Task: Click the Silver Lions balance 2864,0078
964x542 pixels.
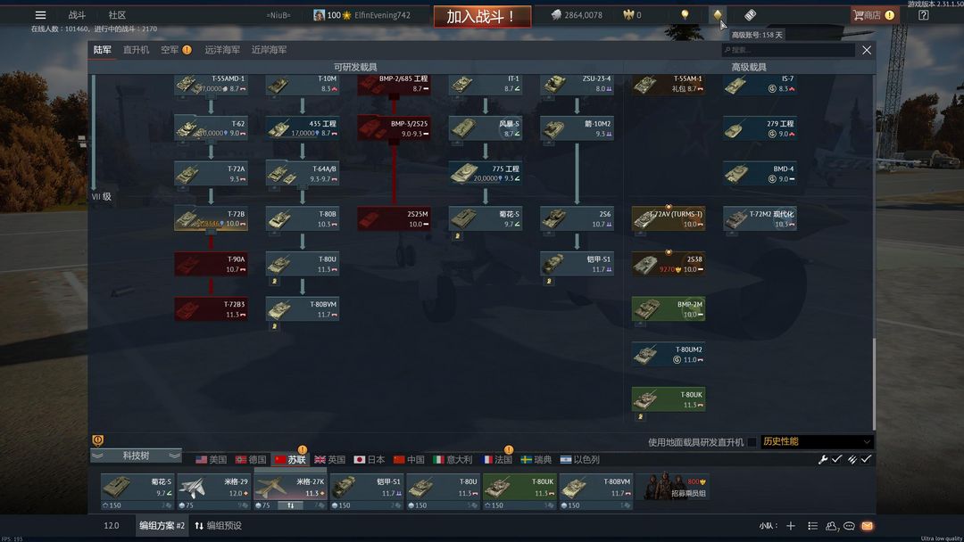Action: [x=577, y=15]
